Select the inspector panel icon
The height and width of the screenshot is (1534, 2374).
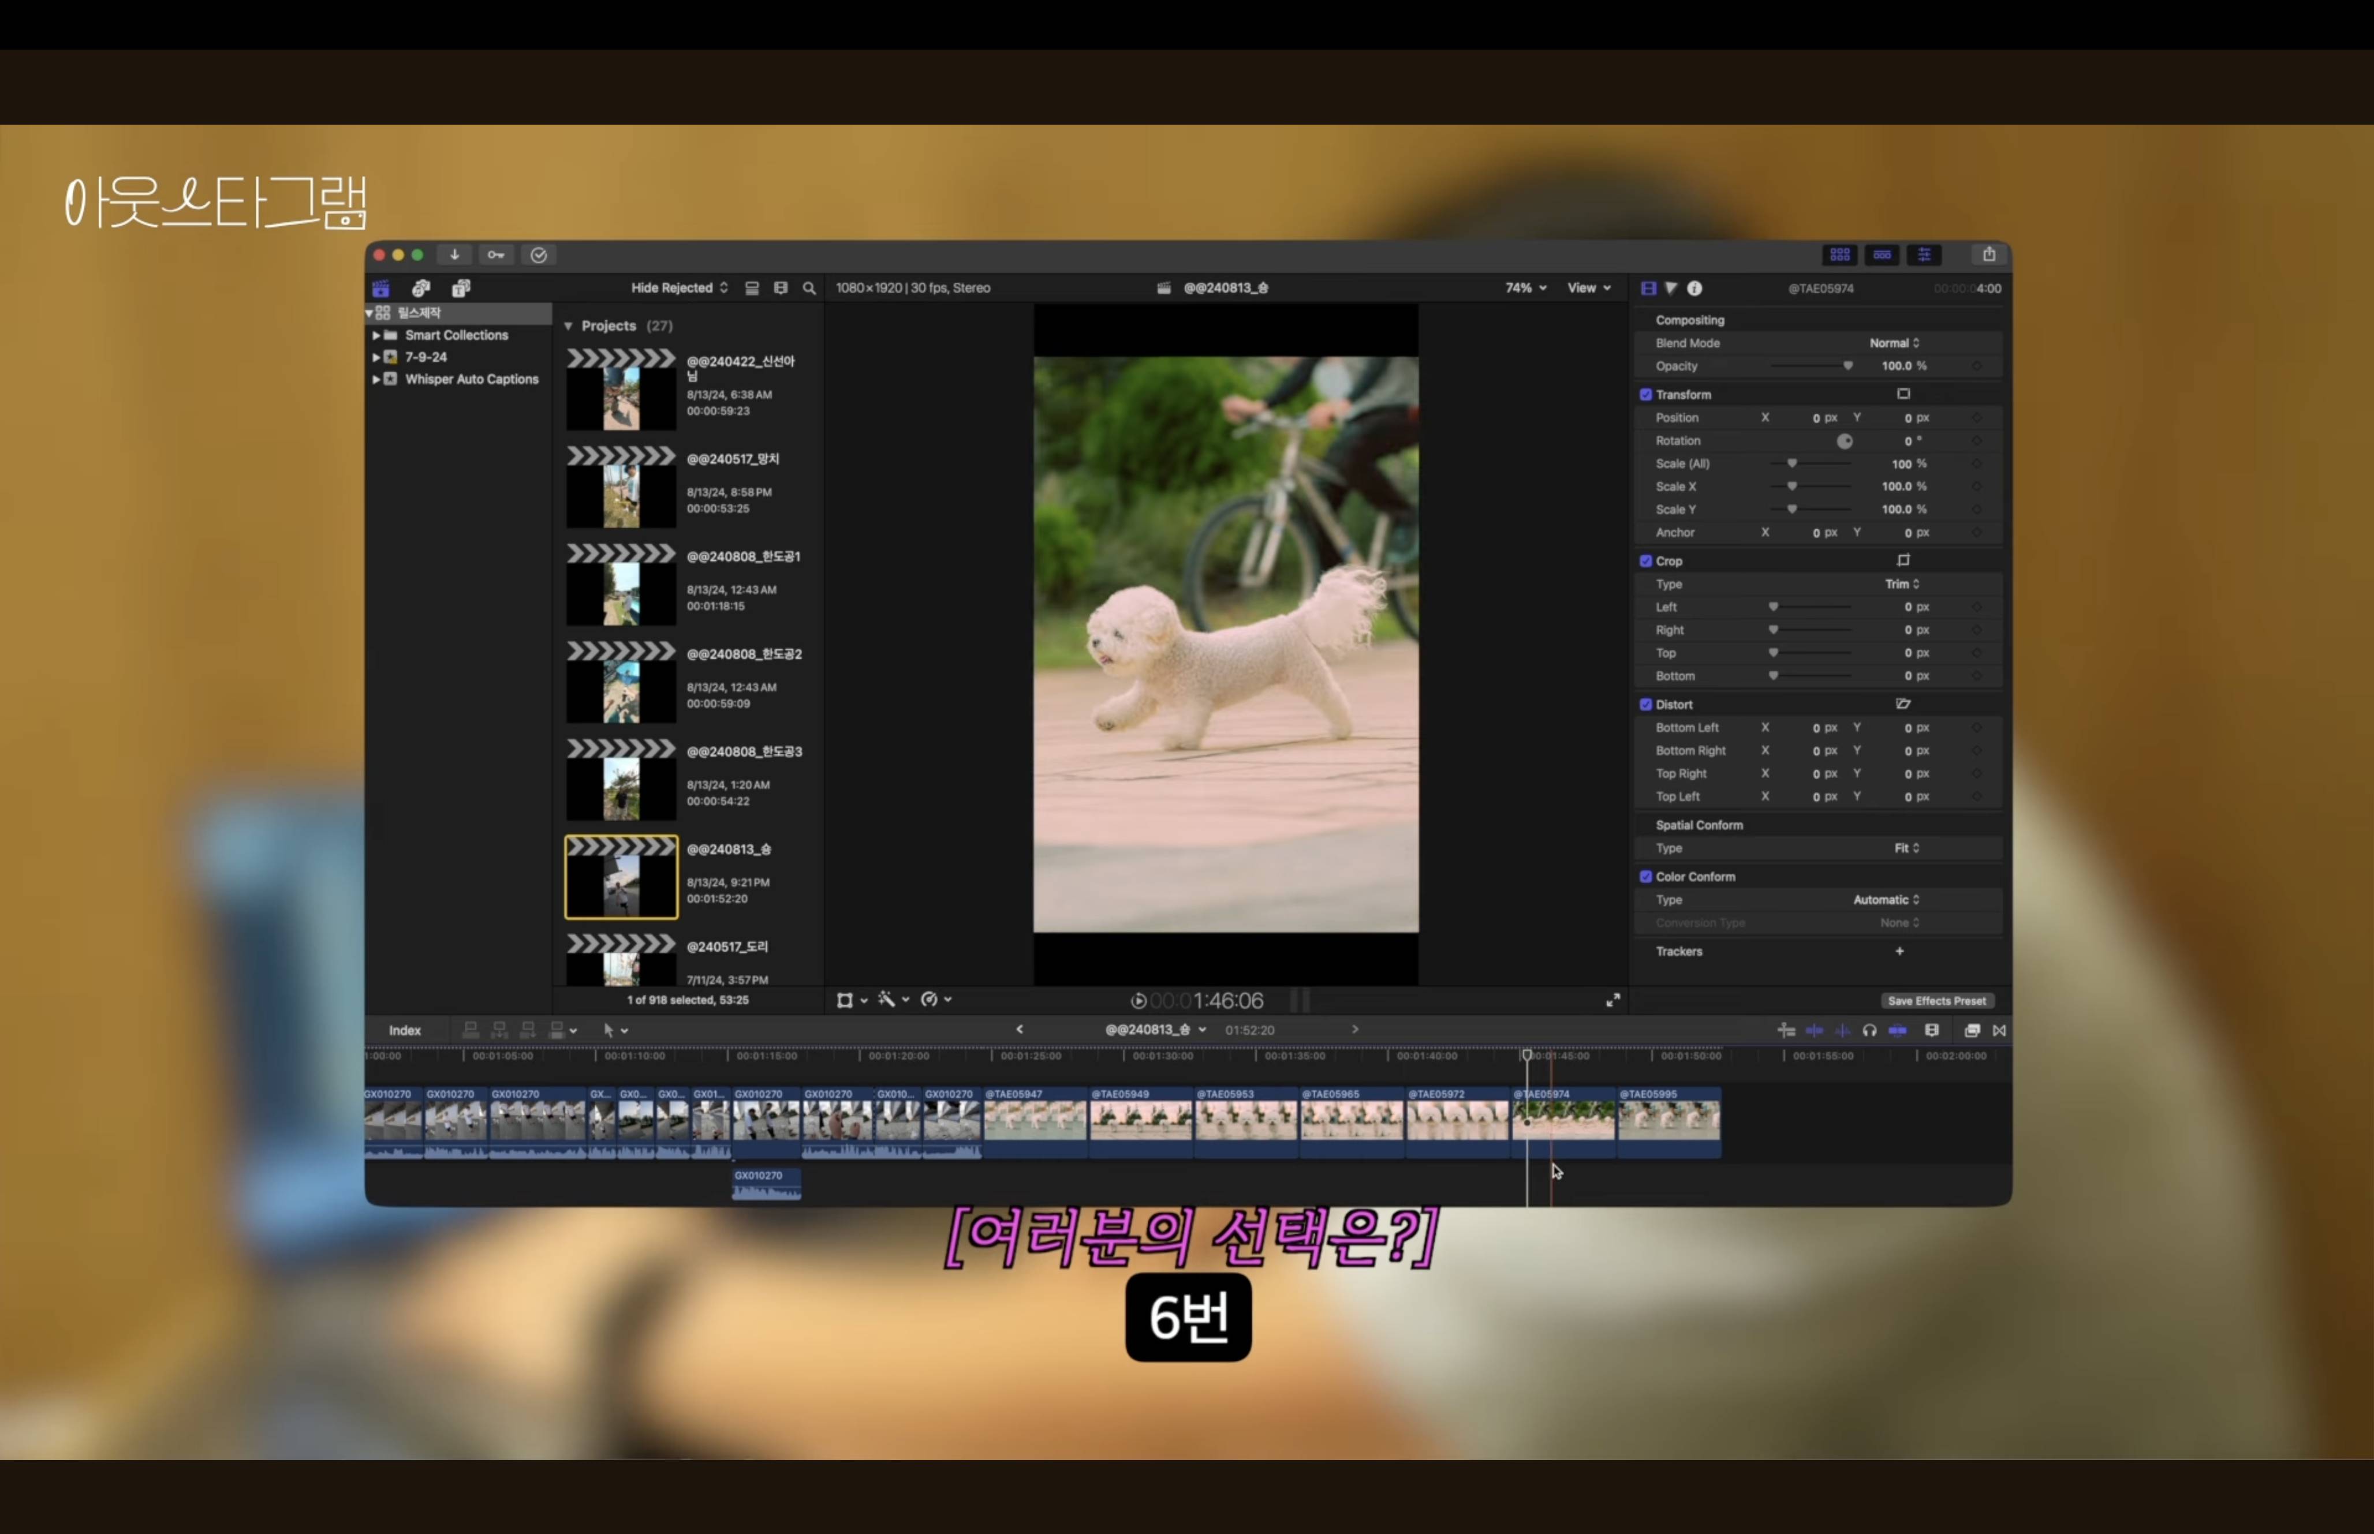point(1926,255)
